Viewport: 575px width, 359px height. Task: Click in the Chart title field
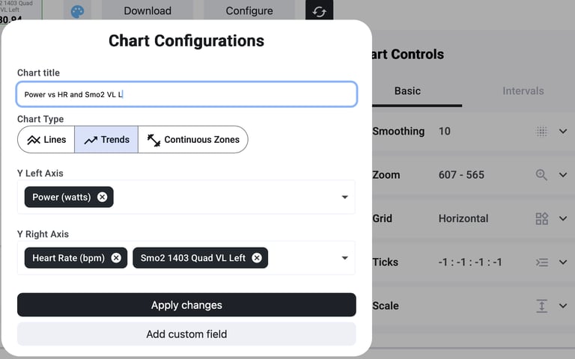[x=186, y=95]
